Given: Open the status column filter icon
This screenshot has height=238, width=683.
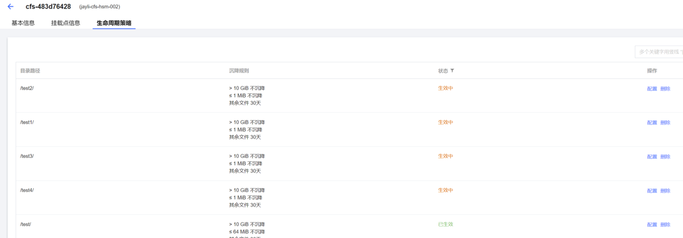Looking at the screenshot, I should pyautogui.click(x=452, y=70).
